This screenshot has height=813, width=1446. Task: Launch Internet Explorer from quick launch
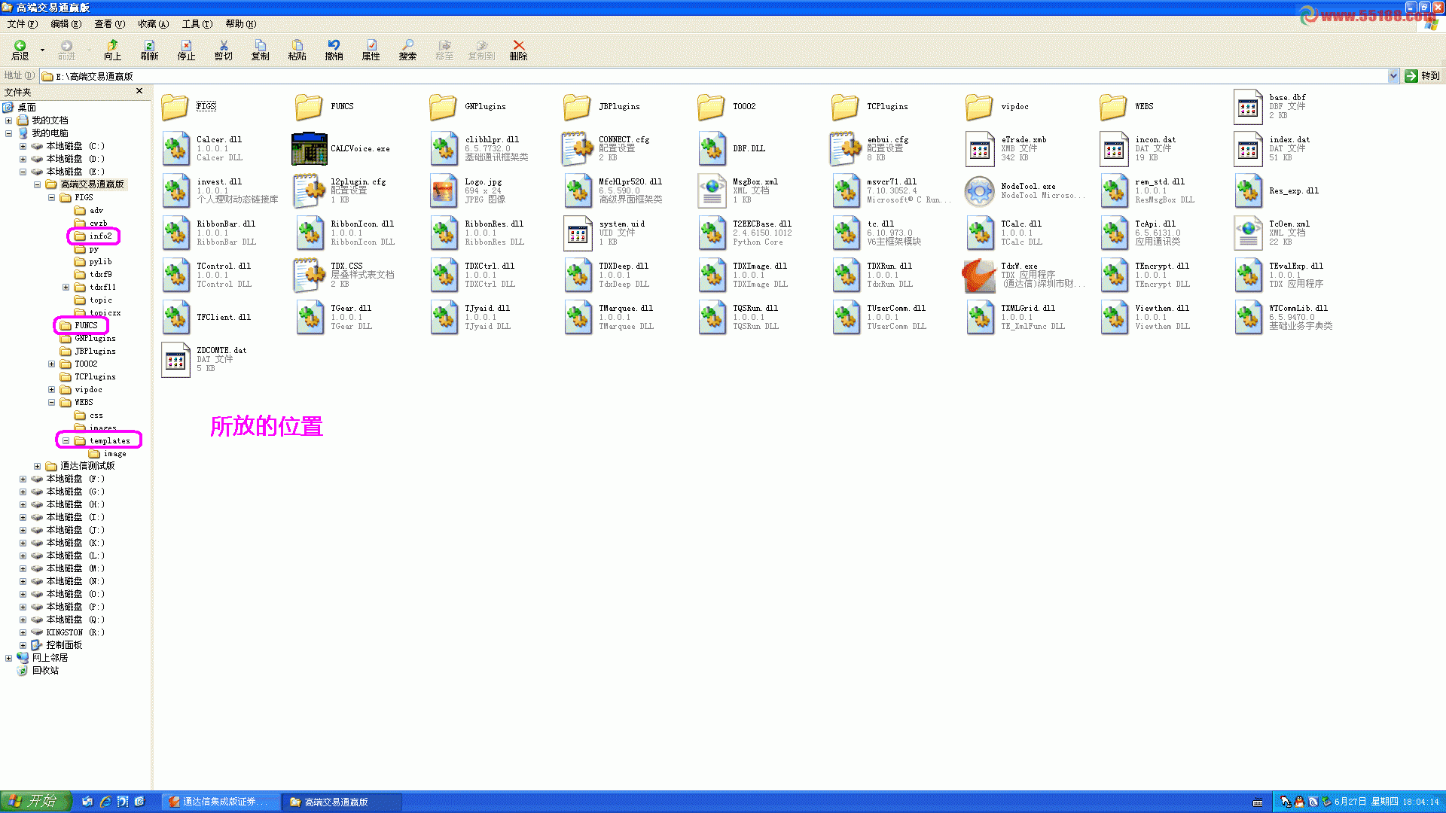click(x=105, y=802)
